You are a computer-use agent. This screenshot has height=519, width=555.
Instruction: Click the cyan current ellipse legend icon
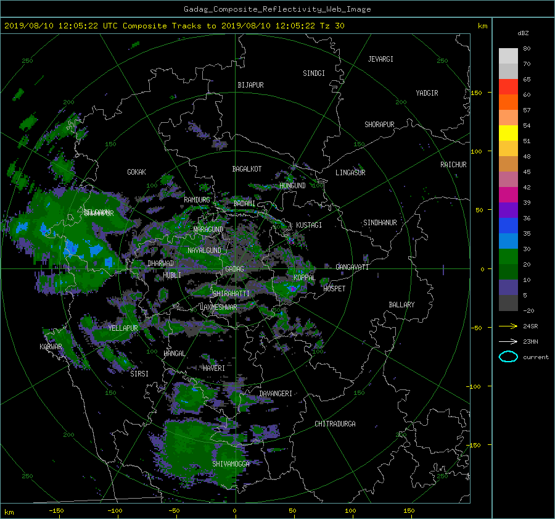pos(508,357)
